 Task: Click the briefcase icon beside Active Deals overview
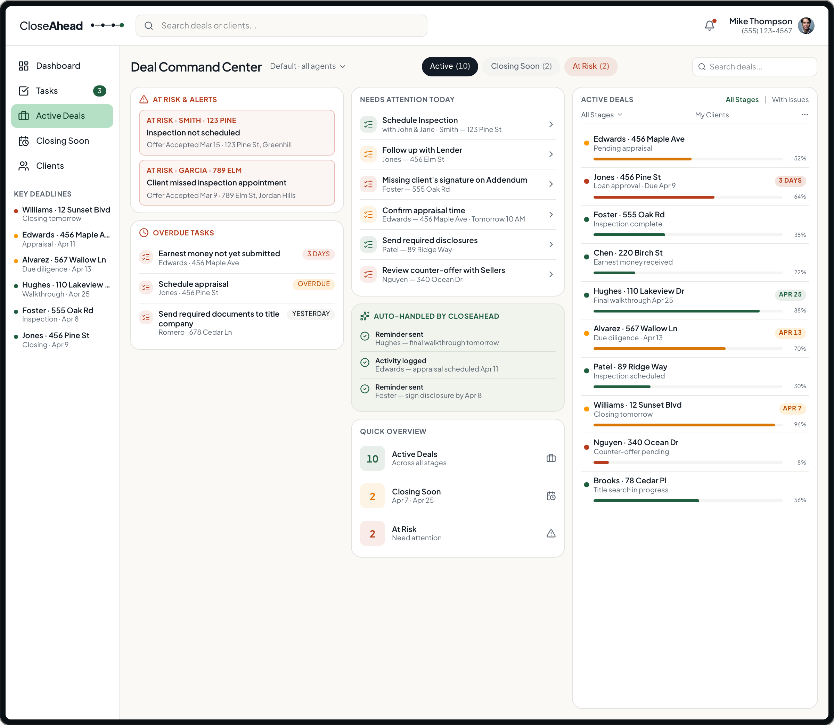pyautogui.click(x=550, y=458)
